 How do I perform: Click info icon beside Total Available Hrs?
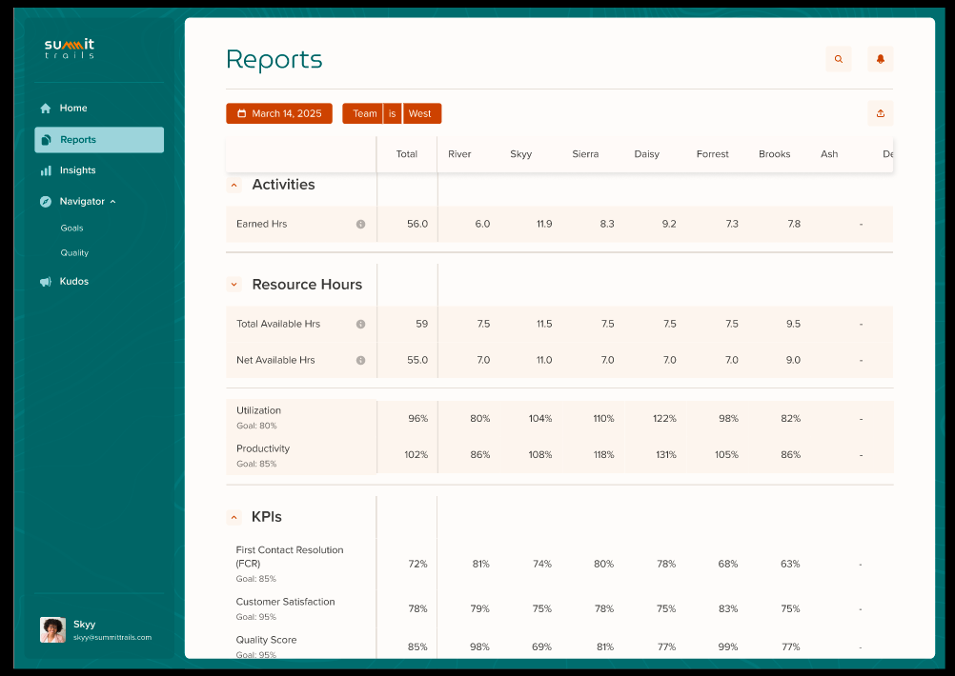coord(360,325)
